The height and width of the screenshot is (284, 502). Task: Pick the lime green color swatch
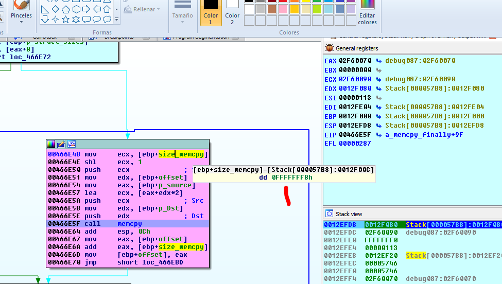click(317, 9)
